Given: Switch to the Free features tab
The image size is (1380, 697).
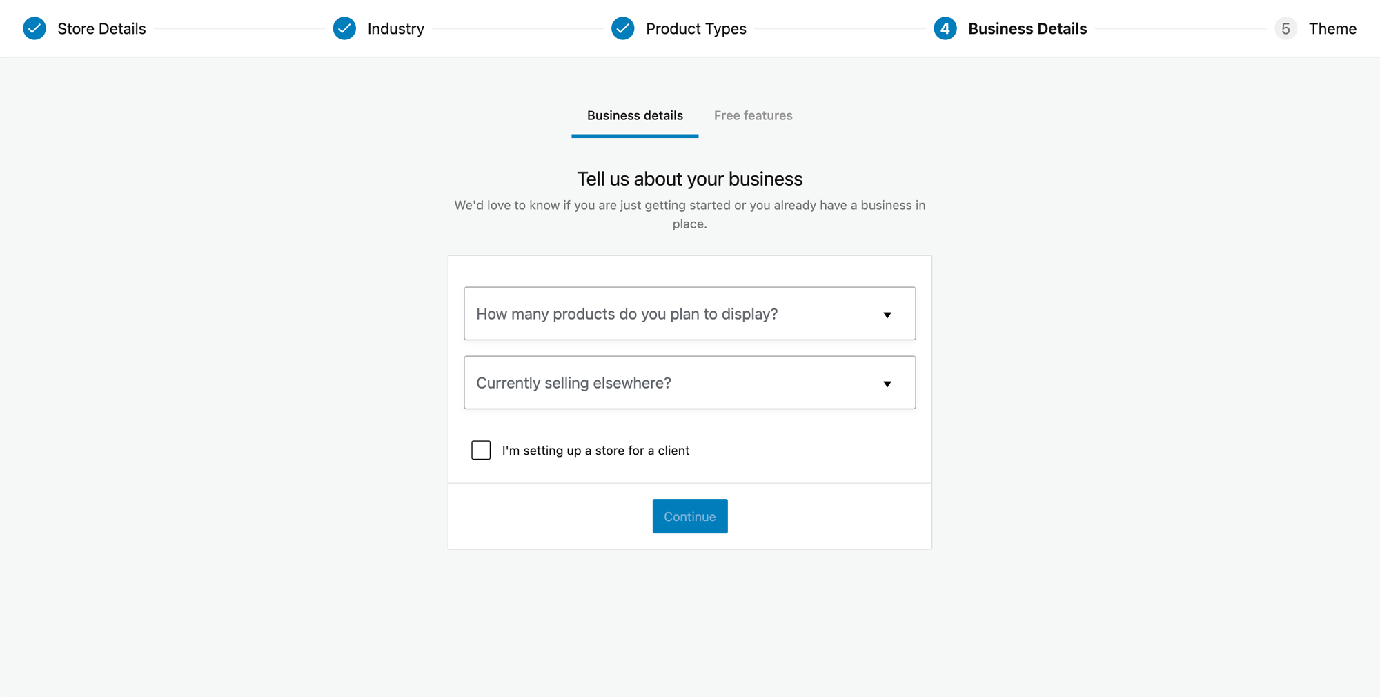Looking at the screenshot, I should pyautogui.click(x=753, y=115).
